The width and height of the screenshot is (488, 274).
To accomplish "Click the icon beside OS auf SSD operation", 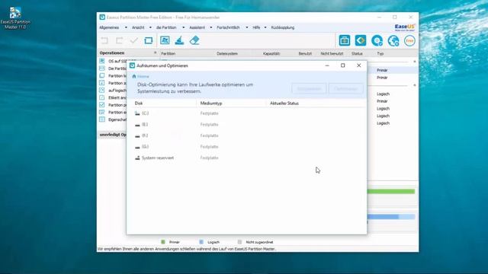I will (x=102, y=61).
